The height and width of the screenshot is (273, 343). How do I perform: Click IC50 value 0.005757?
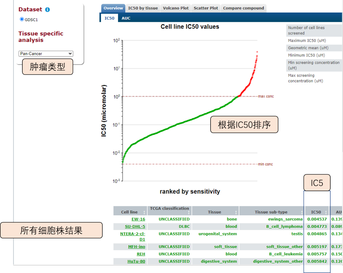point(317,254)
